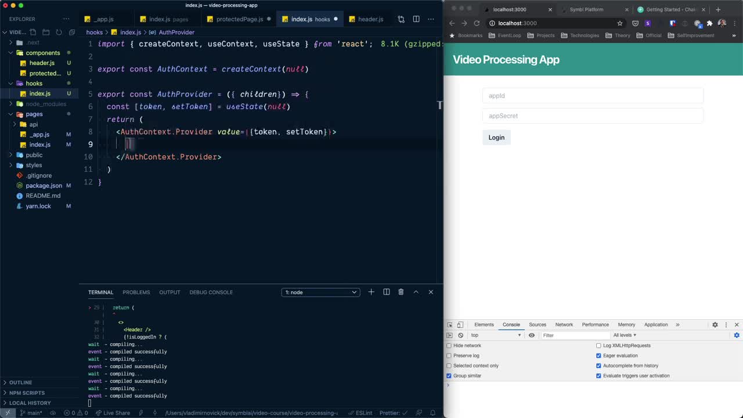Screen dimensions: 743x418
Task: Click the new terminal plus icon
Action: (x=371, y=292)
